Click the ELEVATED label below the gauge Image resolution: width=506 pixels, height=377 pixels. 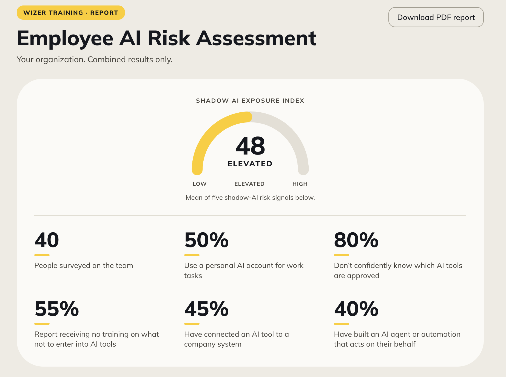pos(249,184)
